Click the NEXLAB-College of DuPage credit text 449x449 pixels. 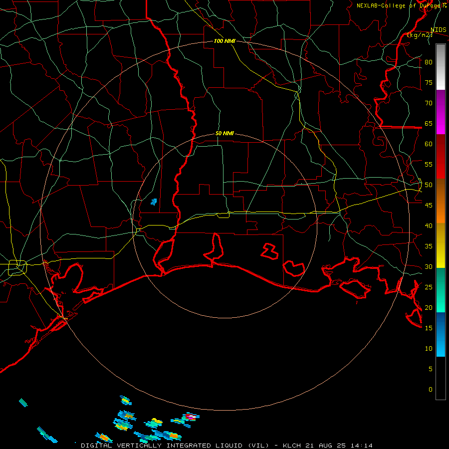(399, 5)
